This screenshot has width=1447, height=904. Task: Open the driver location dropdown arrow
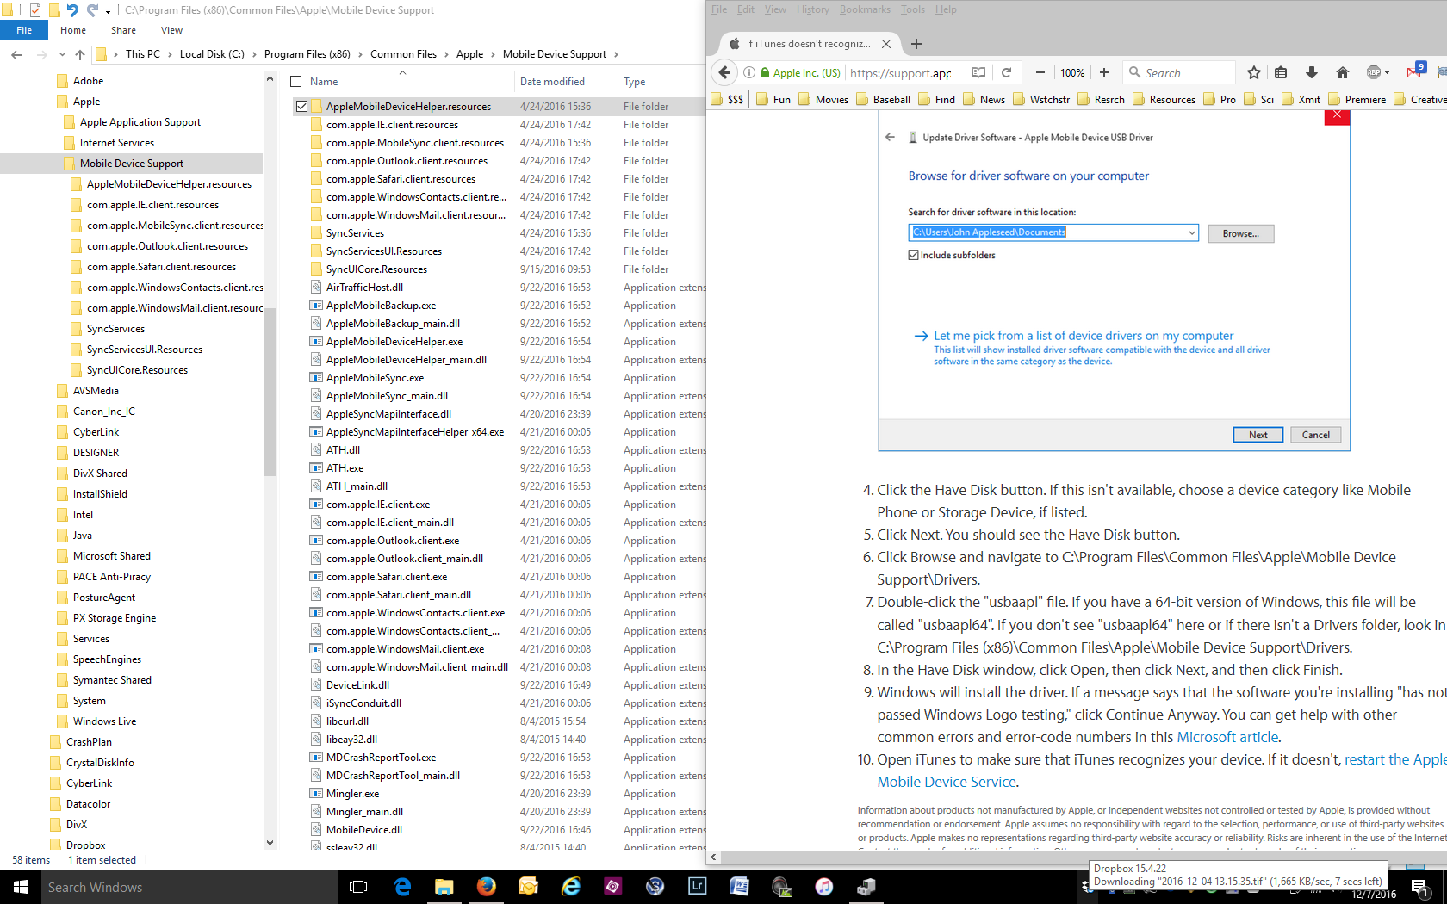coord(1191,232)
